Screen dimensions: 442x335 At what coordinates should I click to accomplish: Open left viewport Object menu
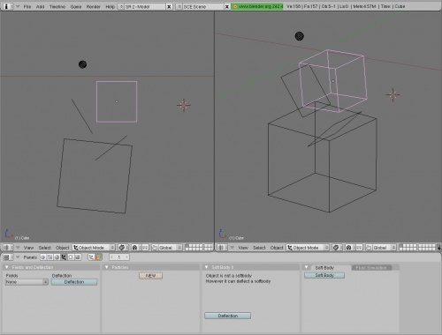pyautogui.click(x=62, y=248)
